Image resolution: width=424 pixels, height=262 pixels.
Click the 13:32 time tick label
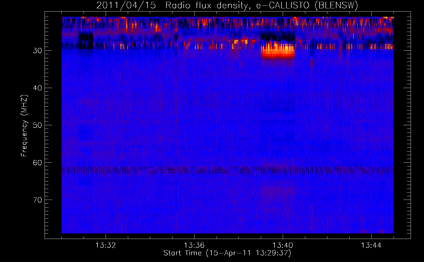(106, 245)
